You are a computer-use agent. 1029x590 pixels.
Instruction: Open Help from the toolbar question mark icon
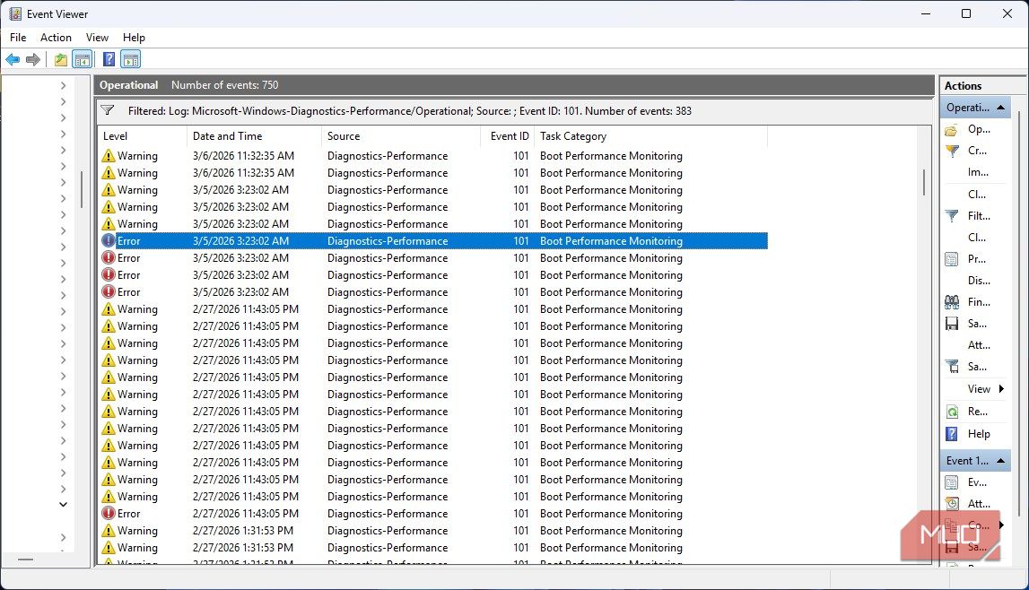109,60
